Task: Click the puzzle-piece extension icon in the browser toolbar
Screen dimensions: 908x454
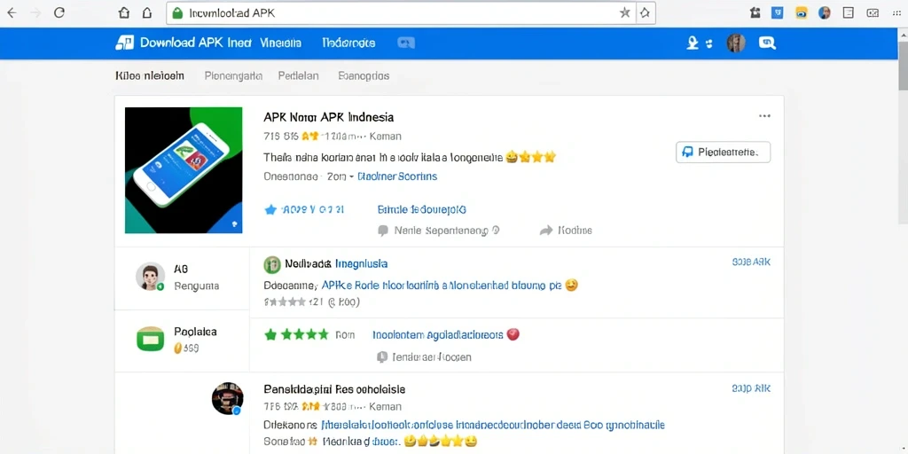Action: coord(755,12)
